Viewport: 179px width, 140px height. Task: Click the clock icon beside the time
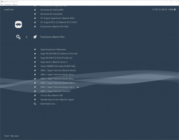(166, 10)
